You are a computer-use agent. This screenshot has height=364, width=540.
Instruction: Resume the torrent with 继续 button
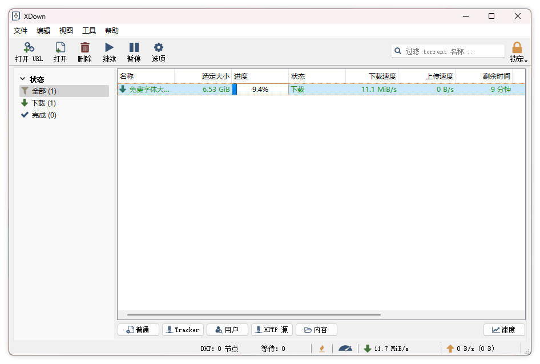pos(109,52)
